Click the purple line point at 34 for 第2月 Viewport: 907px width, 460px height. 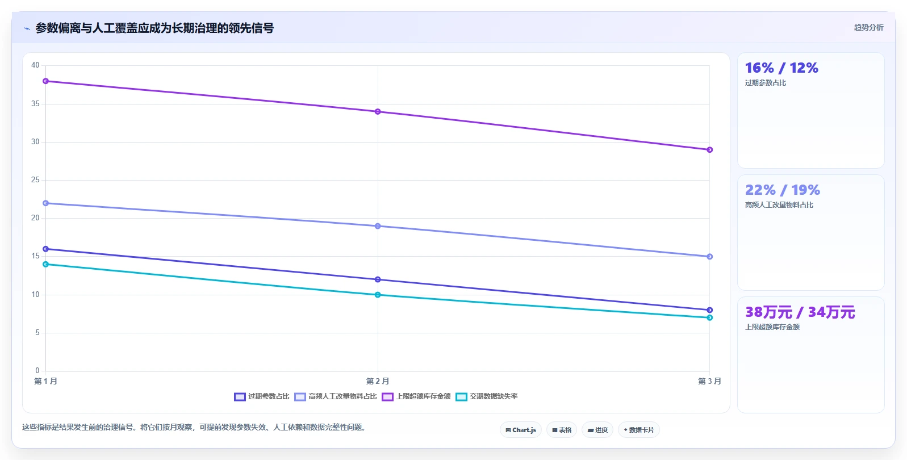pos(378,112)
